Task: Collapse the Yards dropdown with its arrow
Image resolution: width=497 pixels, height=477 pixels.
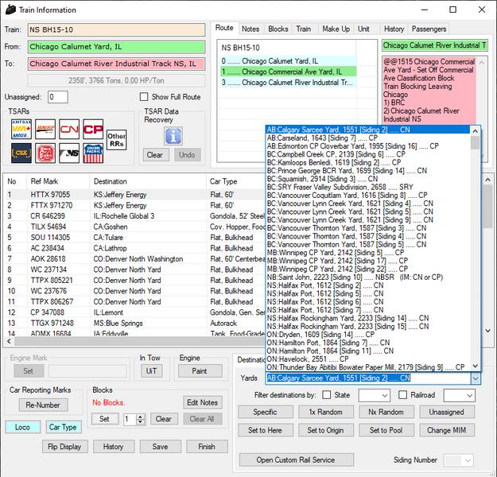Action: click(476, 378)
